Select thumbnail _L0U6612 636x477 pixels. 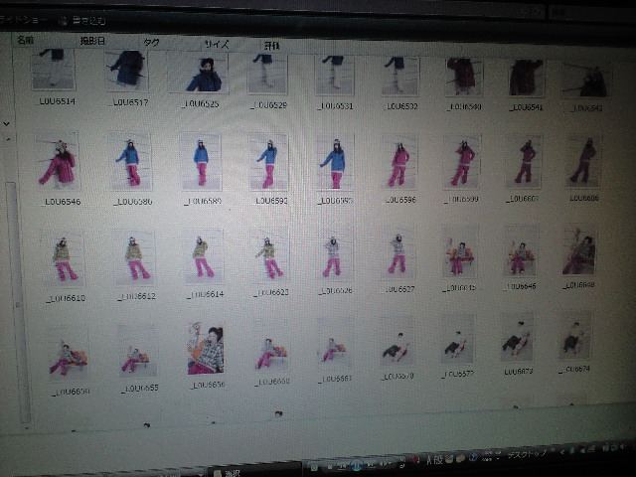click(135, 257)
